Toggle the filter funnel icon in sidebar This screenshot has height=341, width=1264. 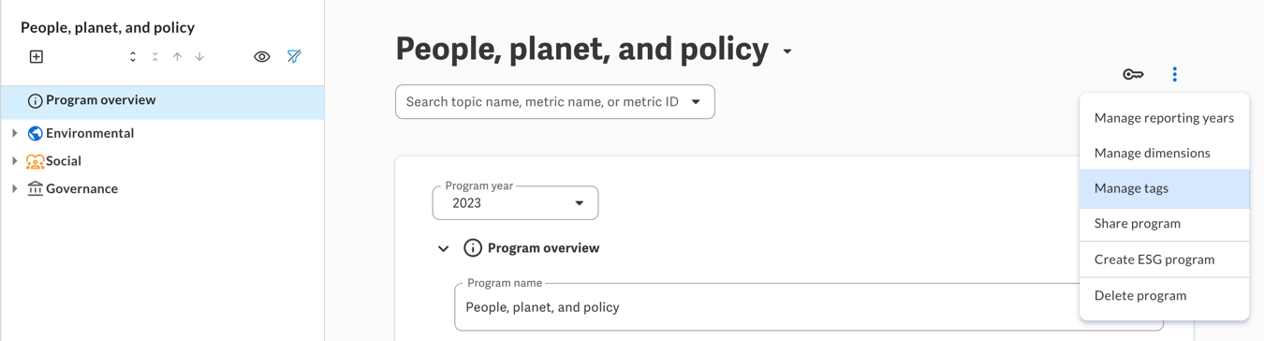tap(294, 57)
